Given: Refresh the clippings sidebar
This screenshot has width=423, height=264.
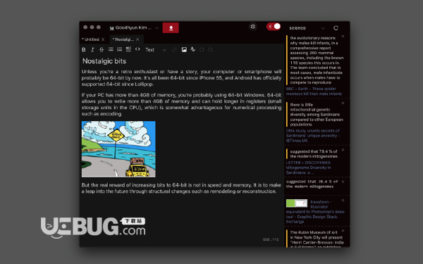Looking at the screenshot, I should pyautogui.click(x=336, y=27).
